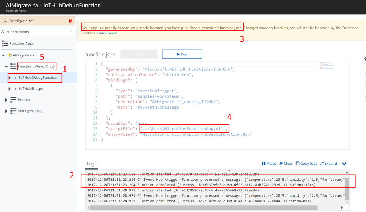Click logs scroll right arrow

click(342, 208)
